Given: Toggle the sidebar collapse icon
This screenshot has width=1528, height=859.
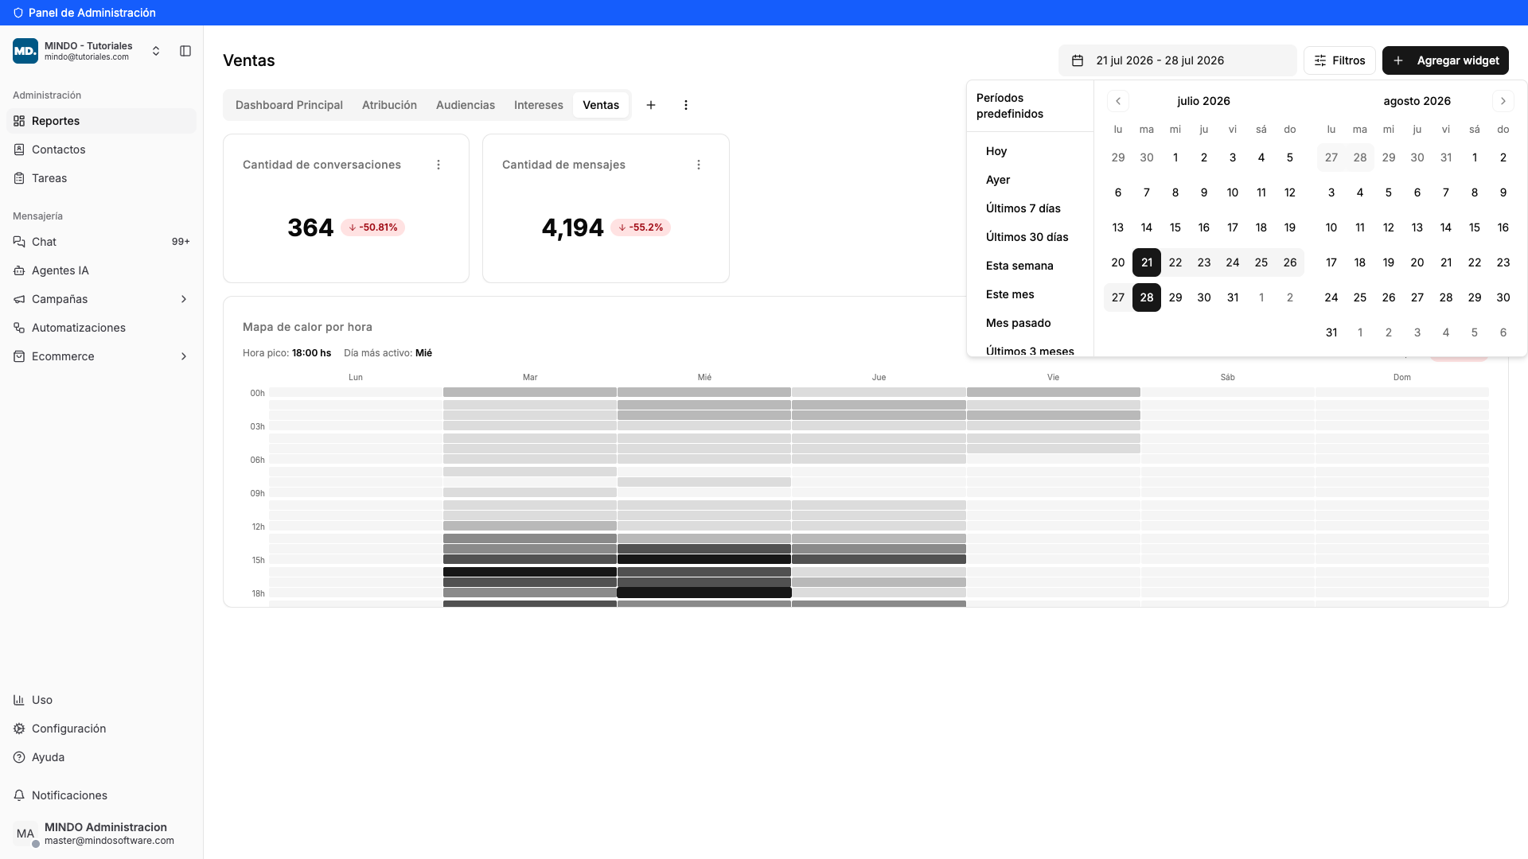Looking at the screenshot, I should (x=185, y=51).
